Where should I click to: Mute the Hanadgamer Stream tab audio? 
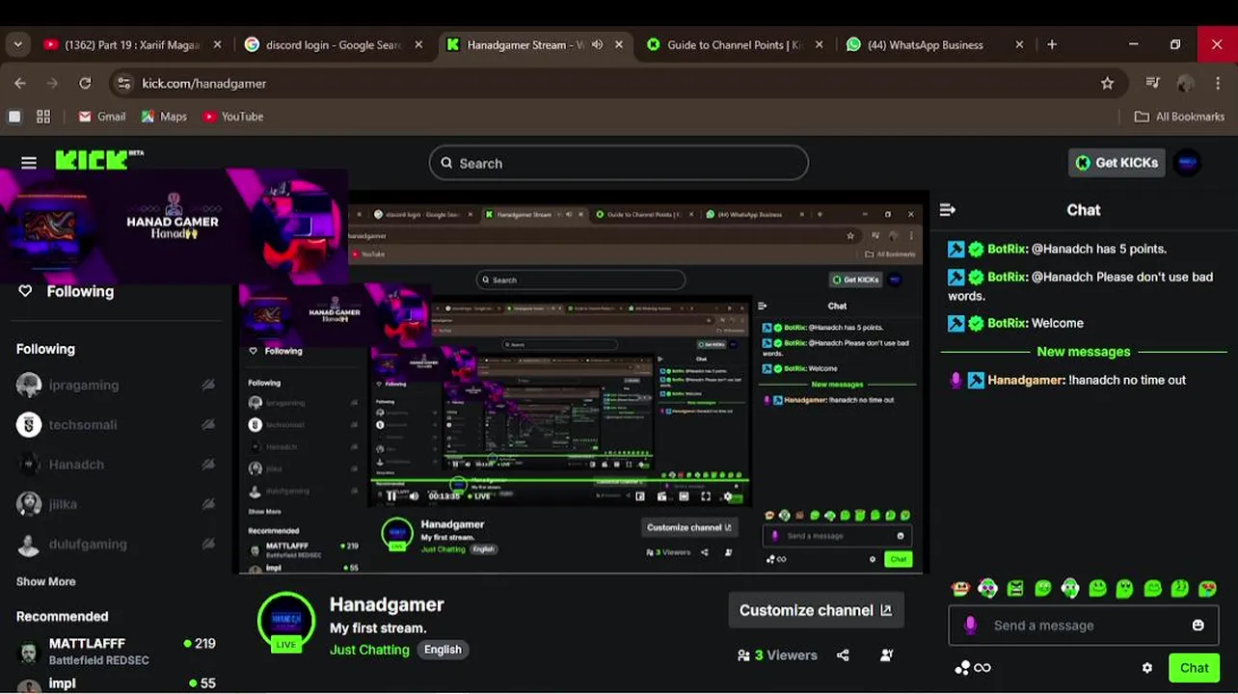click(x=597, y=44)
